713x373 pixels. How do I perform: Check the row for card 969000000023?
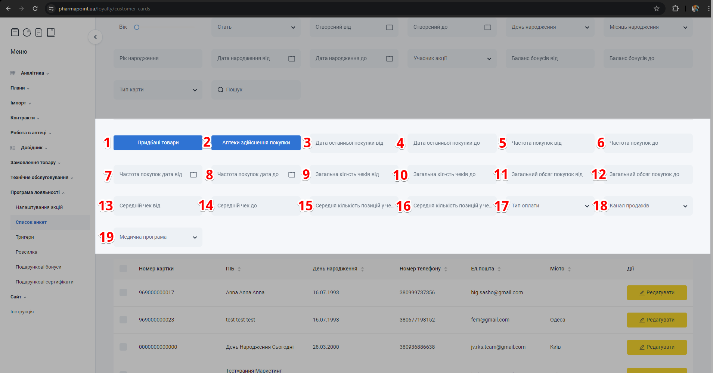tap(123, 320)
